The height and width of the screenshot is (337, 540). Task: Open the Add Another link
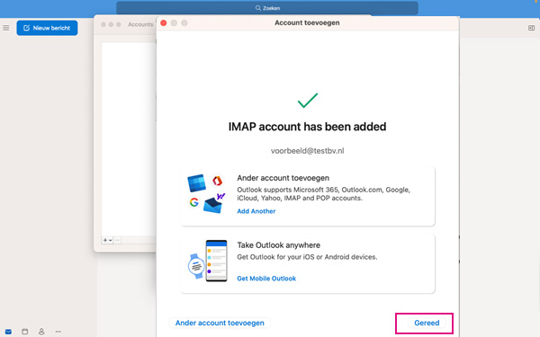[x=256, y=211]
